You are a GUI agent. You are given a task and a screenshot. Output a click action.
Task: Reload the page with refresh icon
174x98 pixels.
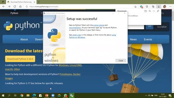coord(15,7)
